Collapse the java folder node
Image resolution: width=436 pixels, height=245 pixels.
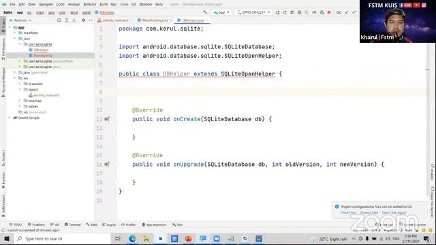(15, 38)
